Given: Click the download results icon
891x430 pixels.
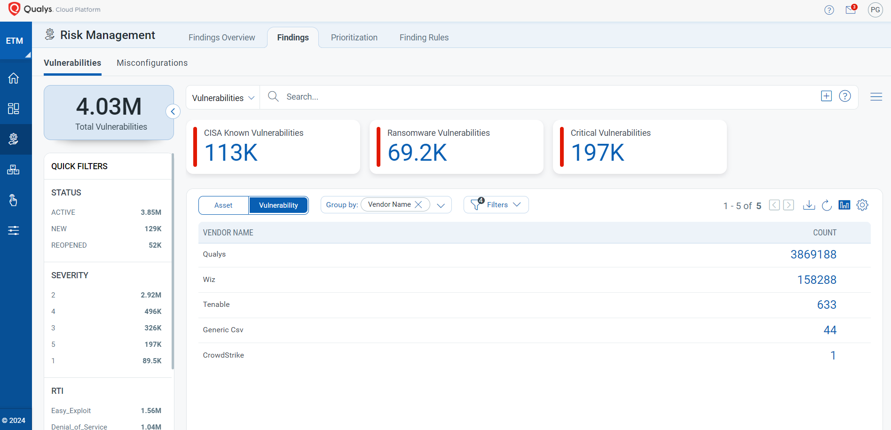Looking at the screenshot, I should [x=809, y=205].
